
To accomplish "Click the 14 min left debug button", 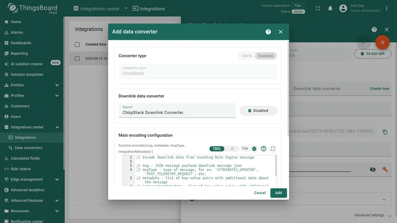I will (x=373, y=54).
